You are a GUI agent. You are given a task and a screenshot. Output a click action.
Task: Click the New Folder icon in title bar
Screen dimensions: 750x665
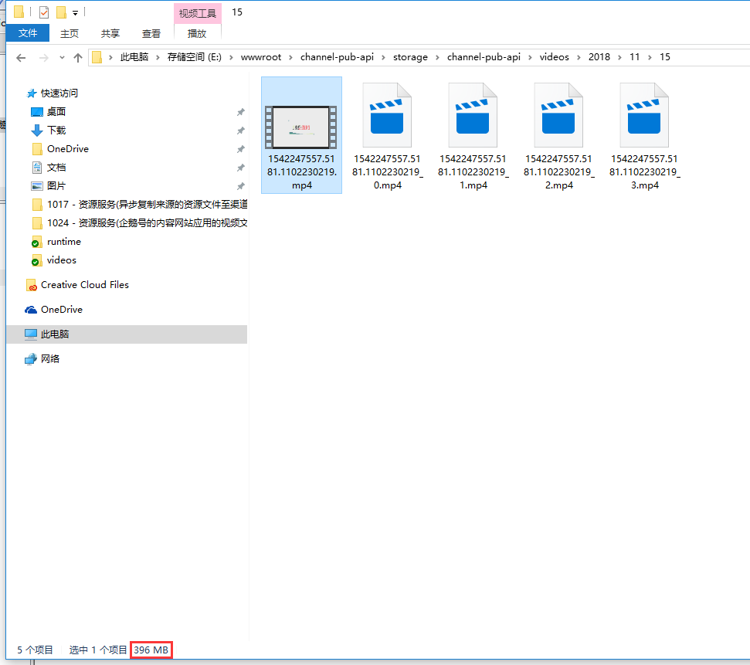[61, 12]
